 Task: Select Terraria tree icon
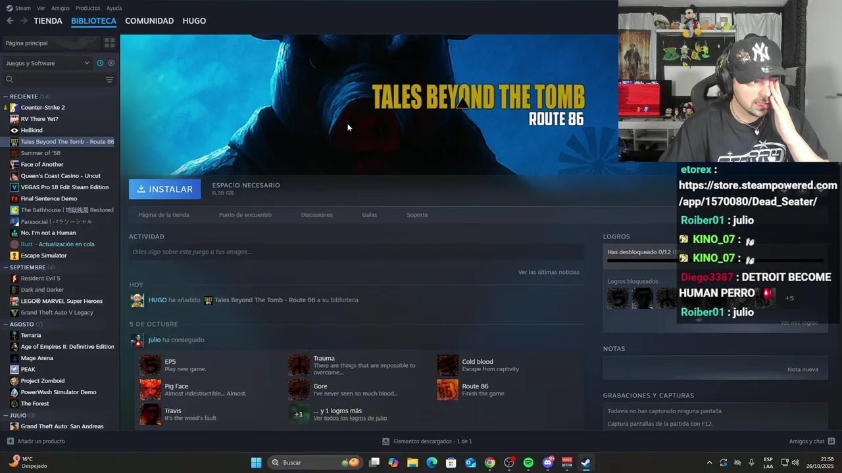pos(14,335)
